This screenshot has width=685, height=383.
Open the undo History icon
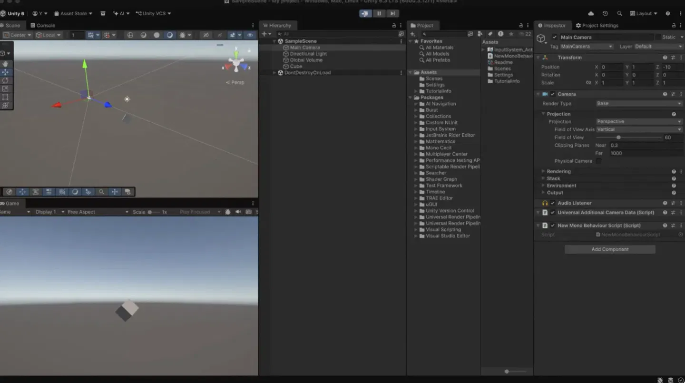click(x=606, y=14)
